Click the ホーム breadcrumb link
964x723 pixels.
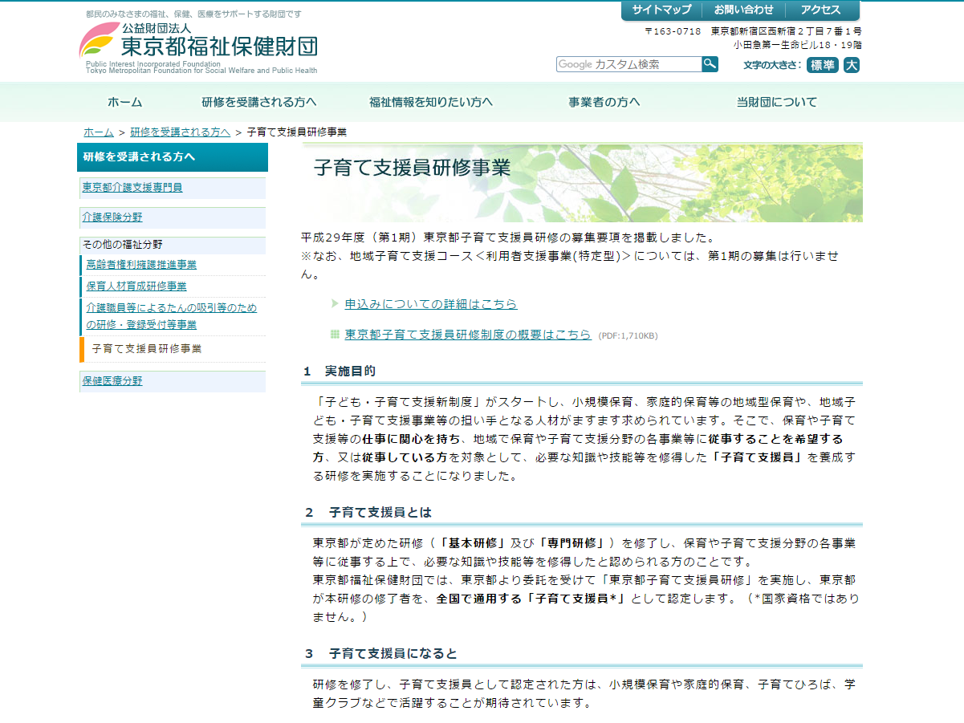tap(98, 132)
